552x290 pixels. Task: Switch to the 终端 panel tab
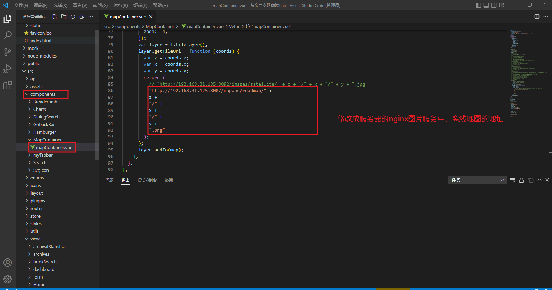[169, 180]
